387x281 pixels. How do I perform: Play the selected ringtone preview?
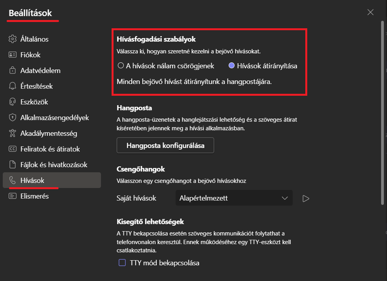pos(306,199)
